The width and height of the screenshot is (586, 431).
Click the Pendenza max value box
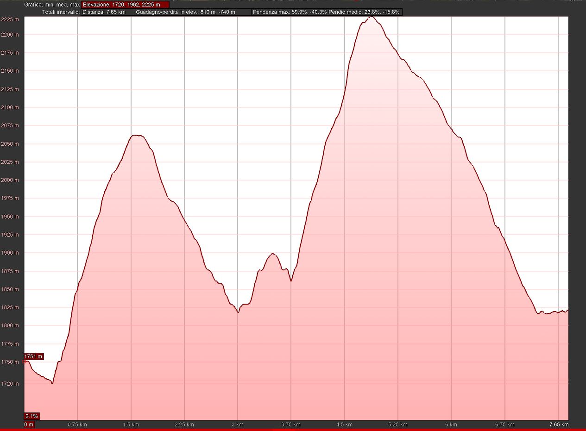tap(289, 12)
